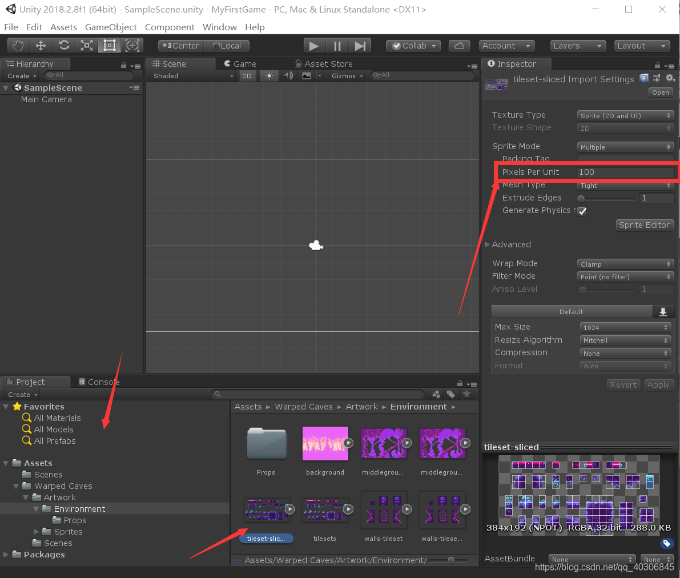The image size is (680, 578).
Task: Open the Props folder thumbnail
Action: pos(266,443)
